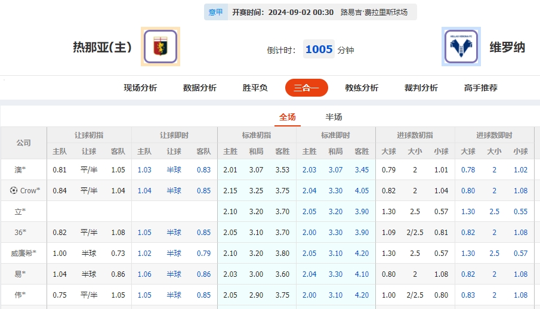Go to the 教练分析 tab

(362, 88)
